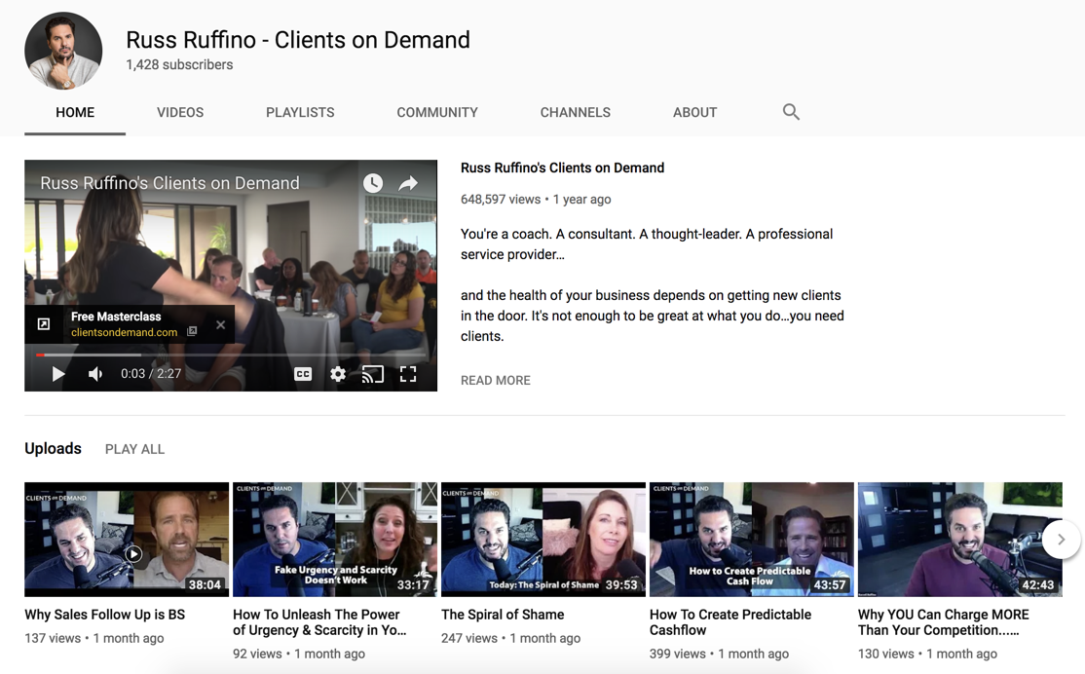Enter fullscreen mode on the video
The width and height of the screenshot is (1085, 674).
click(x=408, y=374)
